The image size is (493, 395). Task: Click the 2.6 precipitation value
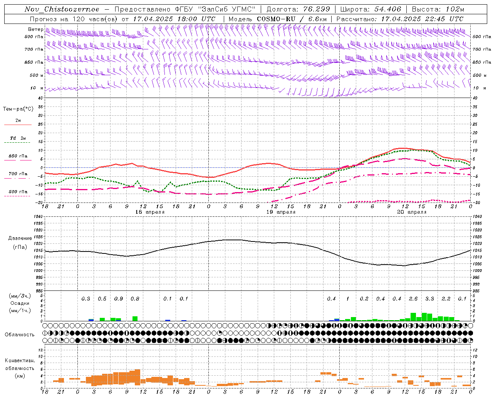tap(413, 299)
